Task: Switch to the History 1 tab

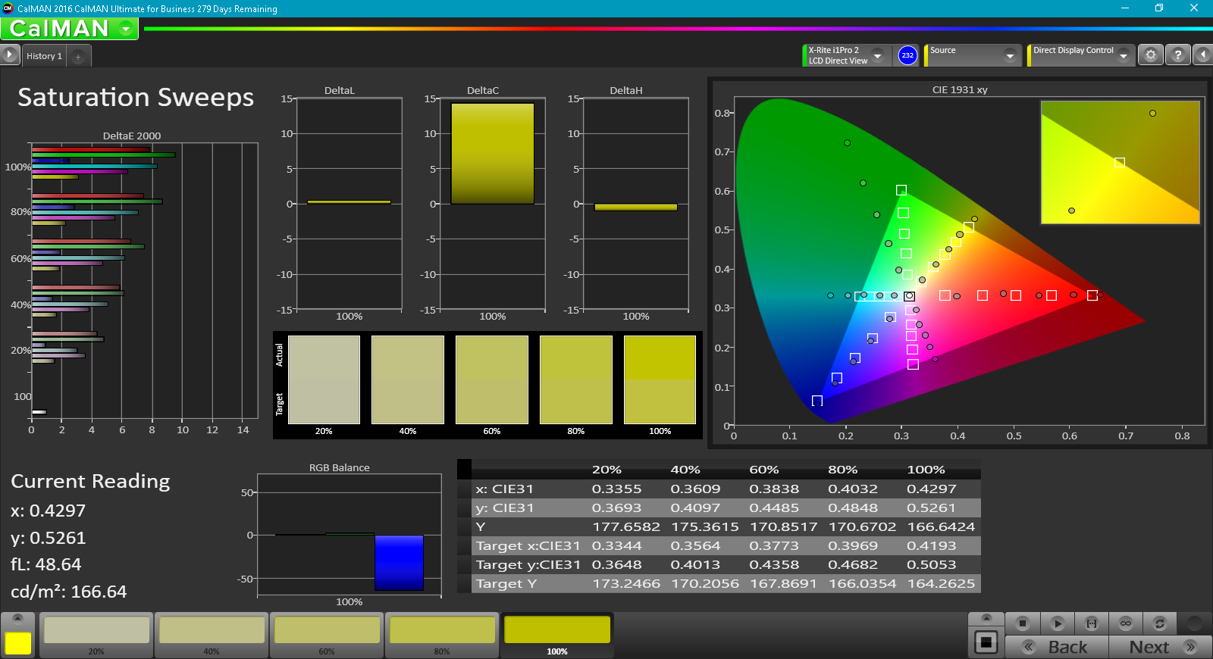Action: (x=44, y=56)
